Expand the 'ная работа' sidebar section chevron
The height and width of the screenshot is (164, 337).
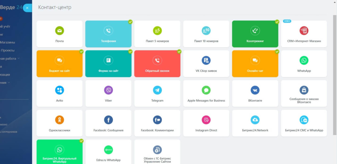click(19, 58)
